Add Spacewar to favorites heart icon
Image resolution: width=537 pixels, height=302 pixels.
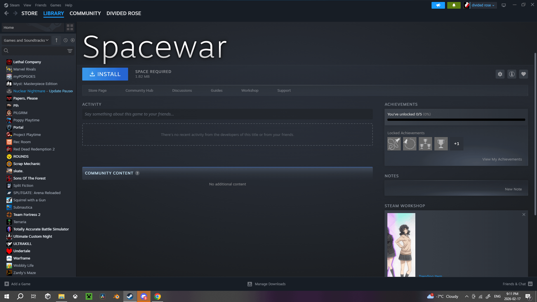pos(523,74)
